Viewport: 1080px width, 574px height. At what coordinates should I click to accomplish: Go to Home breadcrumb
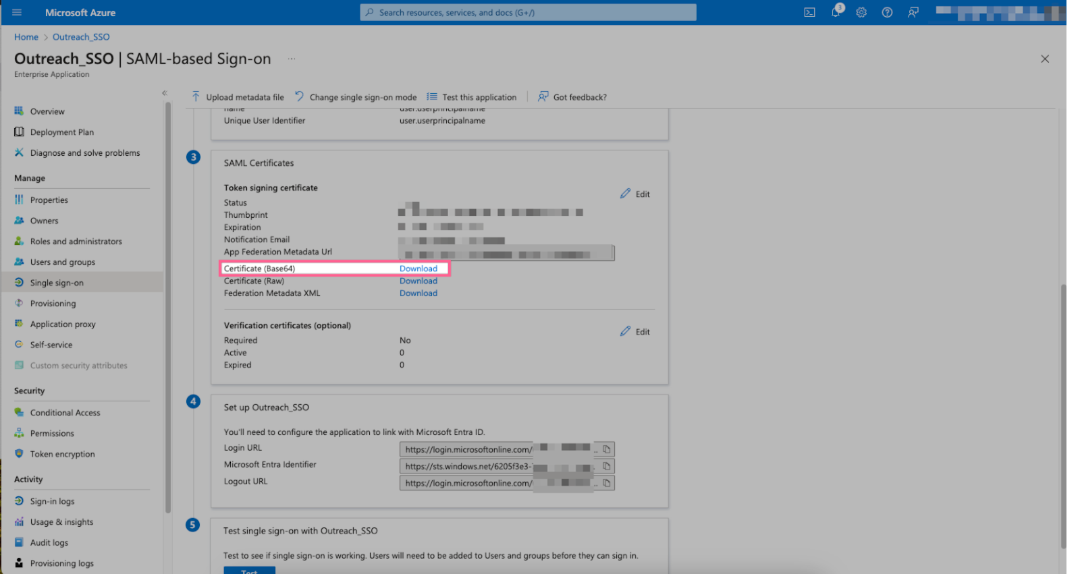point(26,37)
